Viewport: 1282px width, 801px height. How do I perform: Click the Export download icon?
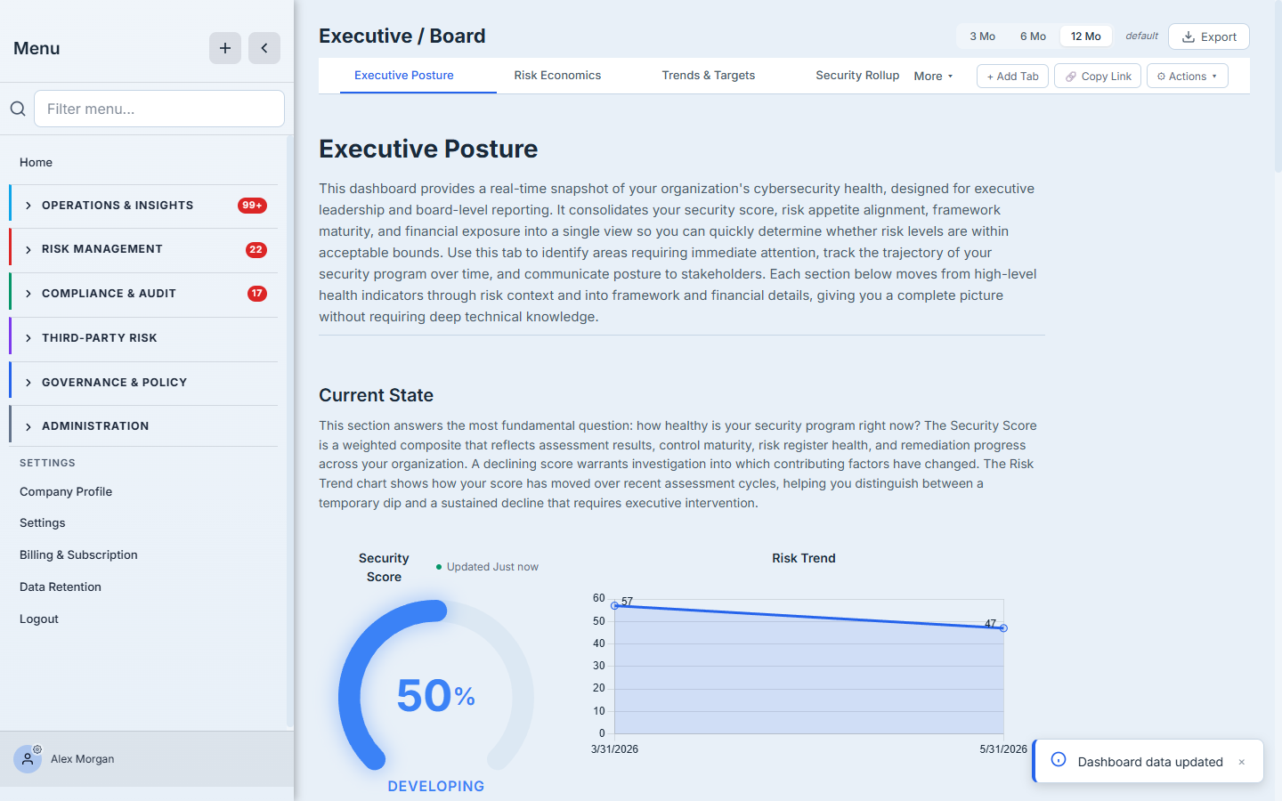click(1189, 36)
